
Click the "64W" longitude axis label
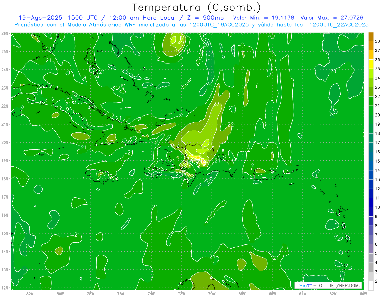pos(303,293)
